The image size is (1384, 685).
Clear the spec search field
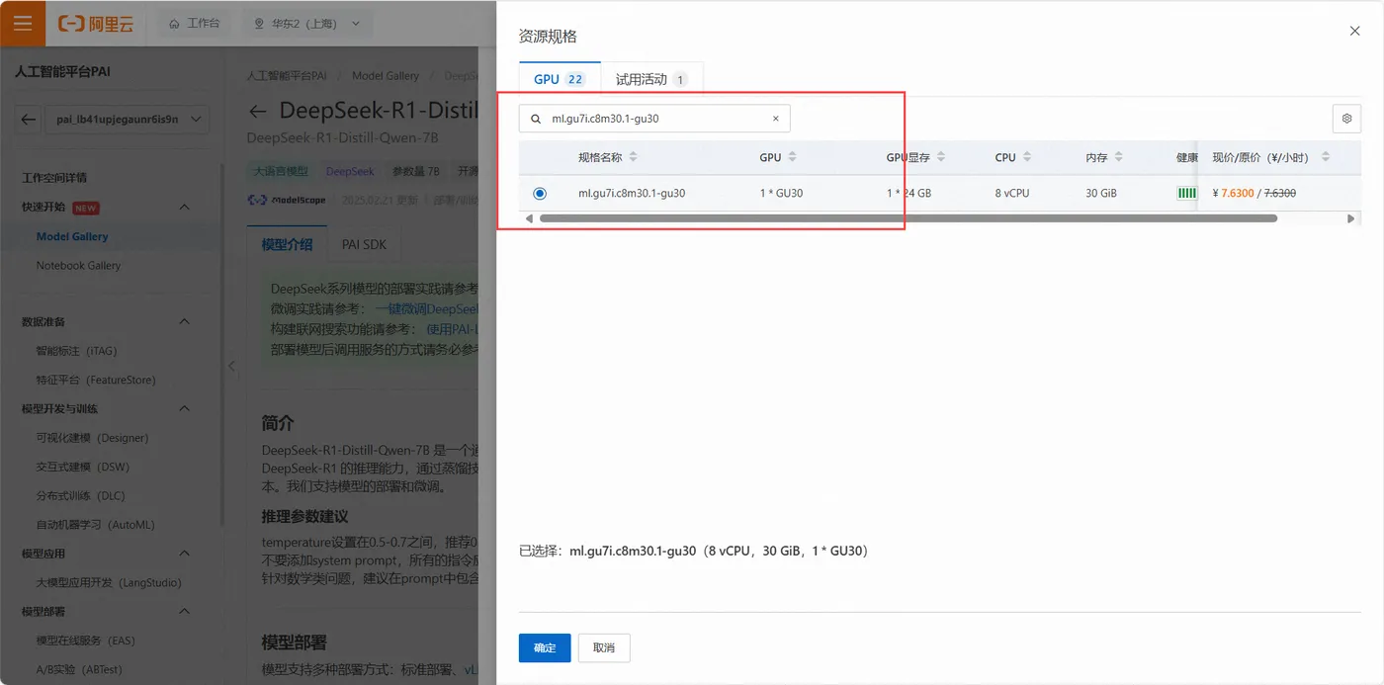[775, 119]
